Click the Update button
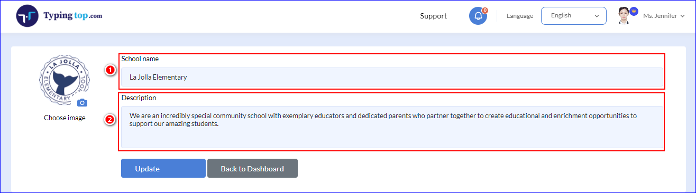696x193 pixels. (163, 168)
